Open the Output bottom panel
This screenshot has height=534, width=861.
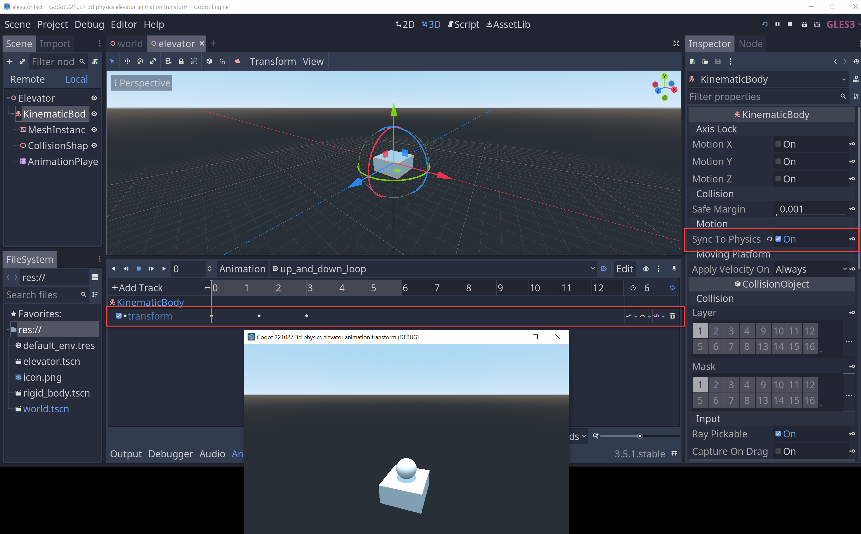click(x=126, y=454)
